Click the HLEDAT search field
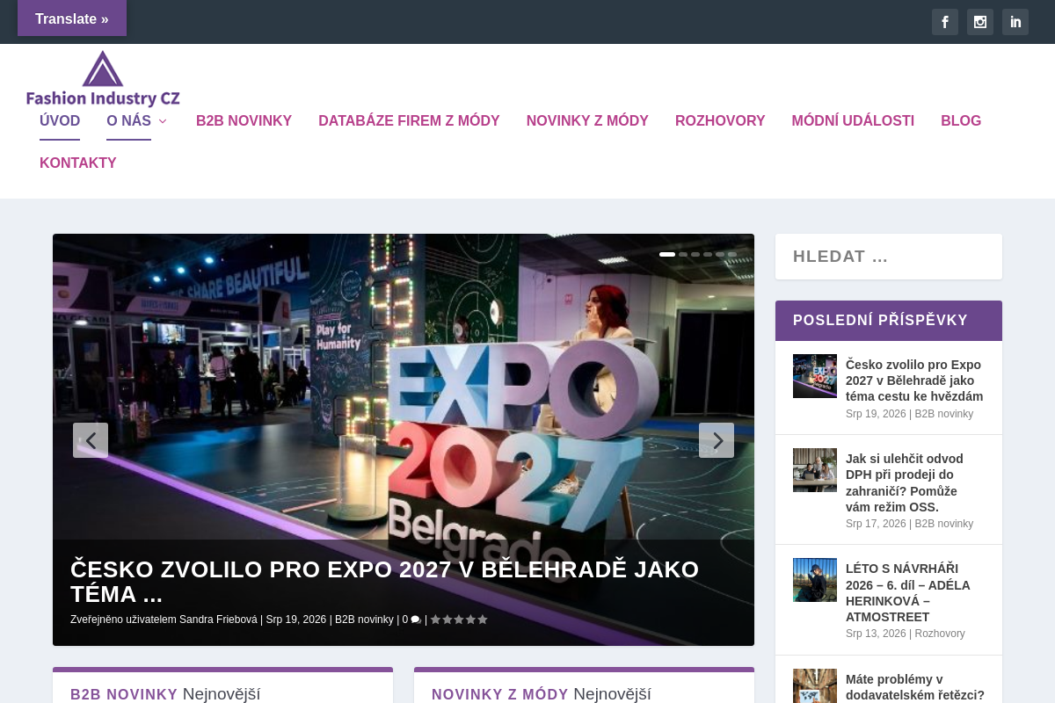Image resolution: width=1055 pixels, height=703 pixels. tap(889, 257)
